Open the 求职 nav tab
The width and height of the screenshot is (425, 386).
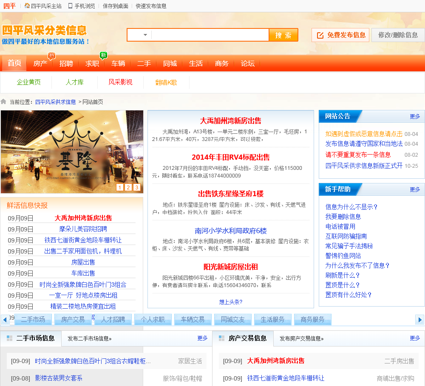92,63
